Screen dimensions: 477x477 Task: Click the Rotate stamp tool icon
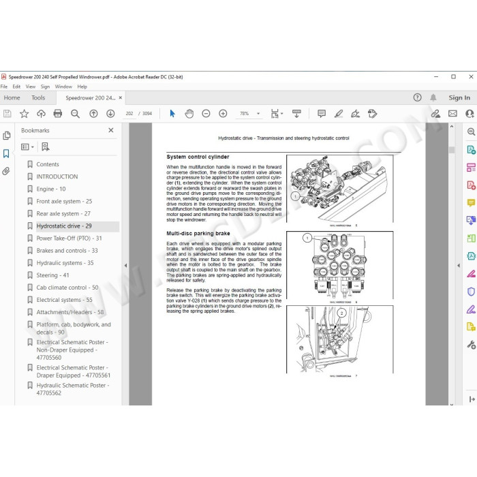pos(372,114)
